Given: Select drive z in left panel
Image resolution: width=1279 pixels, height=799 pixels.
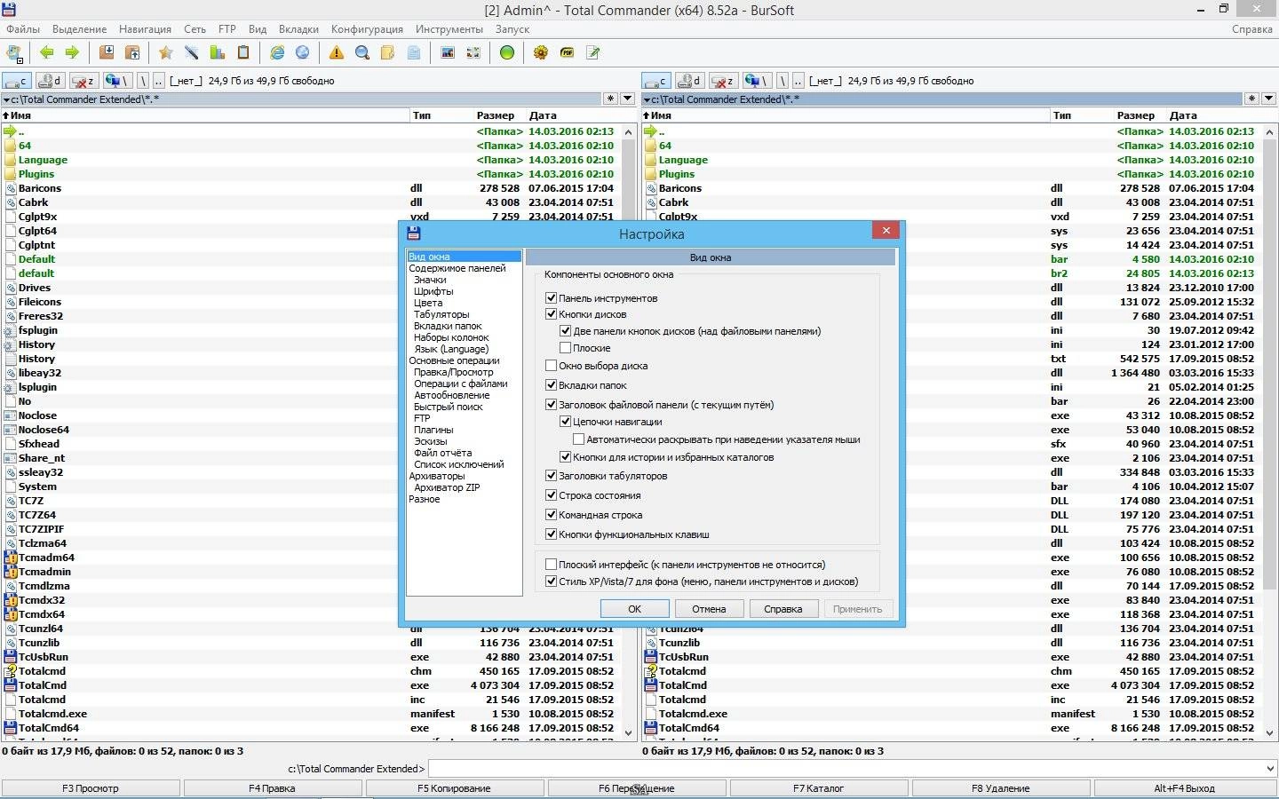Looking at the screenshot, I should point(83,81).
